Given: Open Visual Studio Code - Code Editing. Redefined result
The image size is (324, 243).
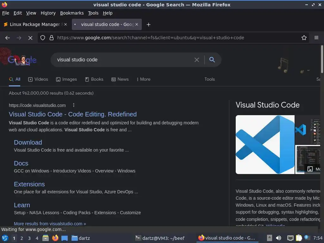Looking at the screenshot, I should coord(73,114).
